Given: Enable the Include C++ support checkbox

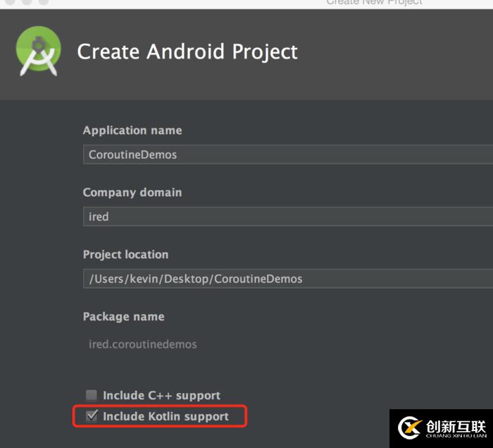Looking at the screenshot, I should 92,395.
